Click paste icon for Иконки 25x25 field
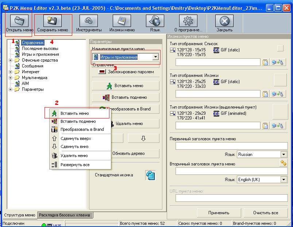The image size is (293, 227). (265, 94)
